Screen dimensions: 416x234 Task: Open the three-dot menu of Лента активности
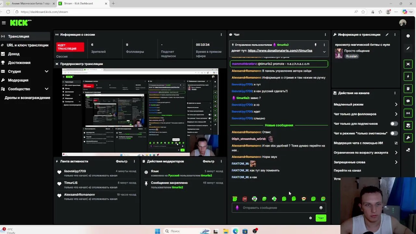click(x=134, y=161)
